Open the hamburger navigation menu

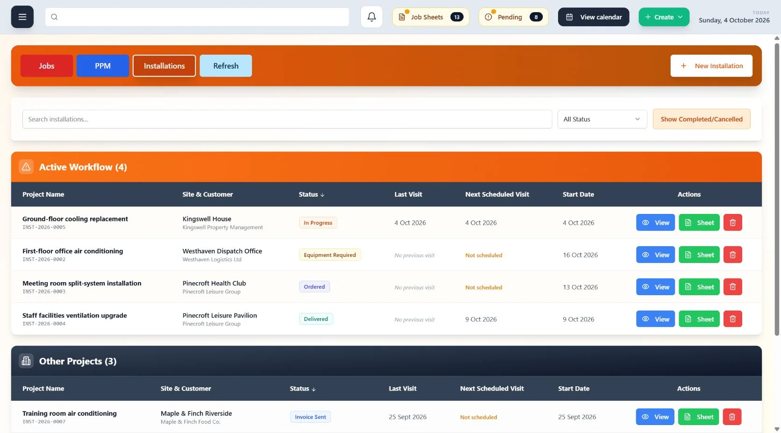[22, 17]
